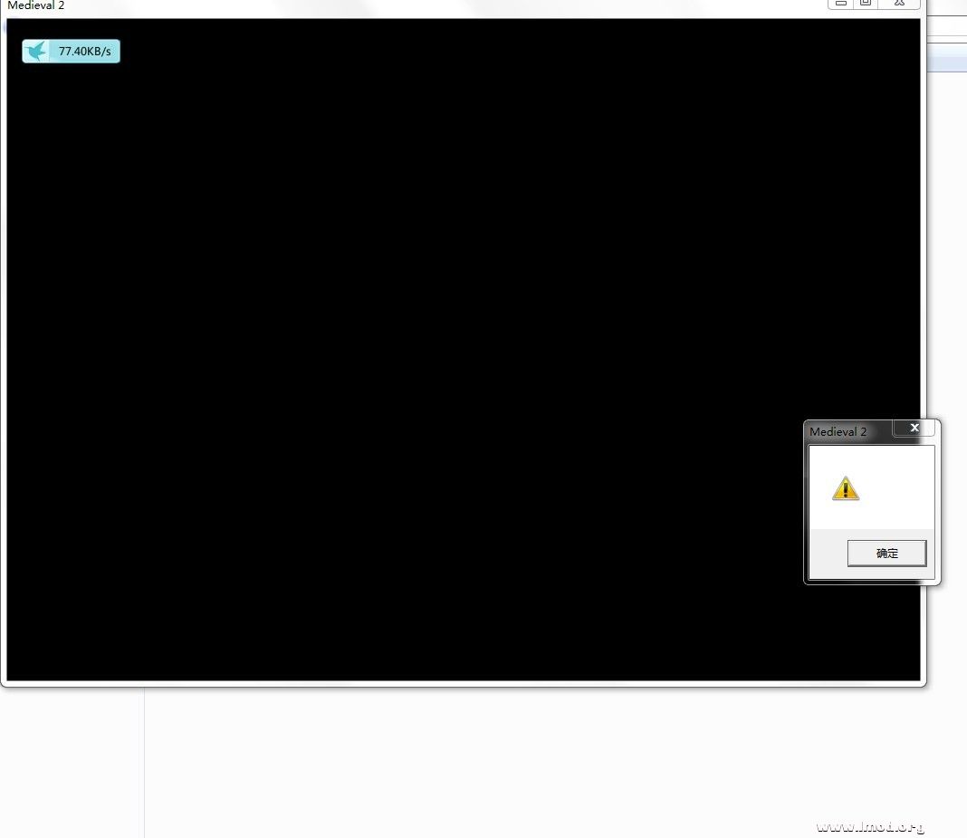The width and height of the screenshot is (967, 838).
Task: Click the yellow warning triangle icon
Action: [845, 489]
